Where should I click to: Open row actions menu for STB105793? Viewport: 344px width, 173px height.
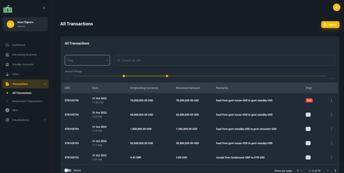[x=332, y=143]
